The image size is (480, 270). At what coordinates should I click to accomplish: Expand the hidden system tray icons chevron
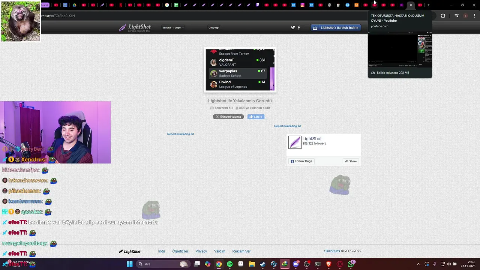pyautogui.click(x=419, y=264)
